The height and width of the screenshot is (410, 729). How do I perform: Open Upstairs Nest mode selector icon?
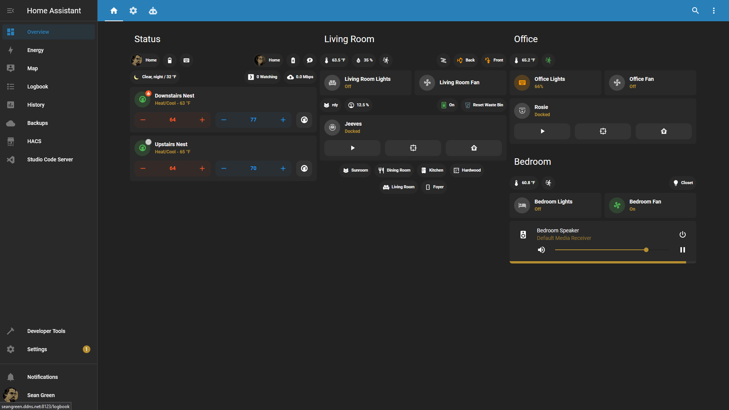[304, 169]
